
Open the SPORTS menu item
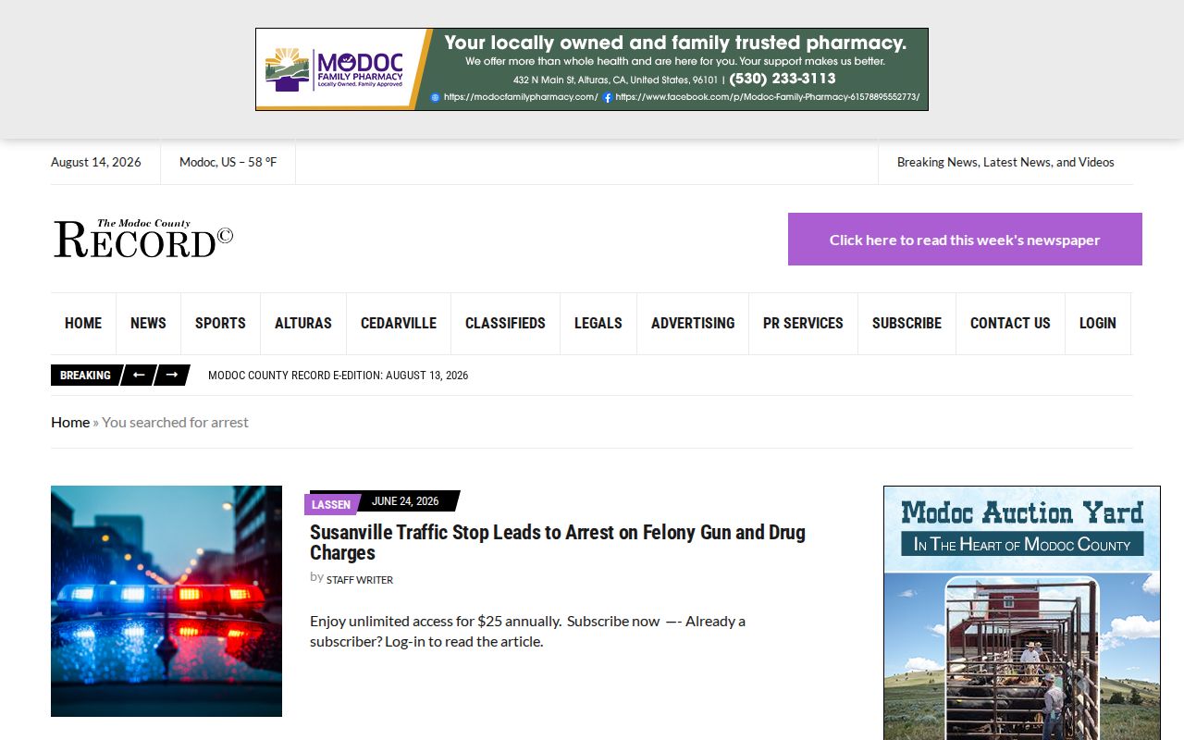point(220,323)
